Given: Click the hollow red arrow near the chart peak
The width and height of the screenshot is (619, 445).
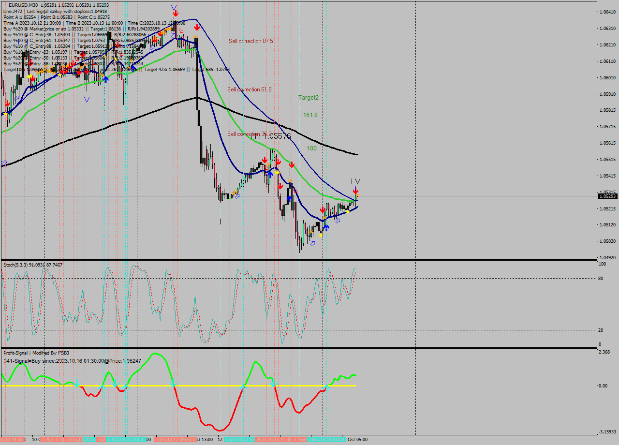Looking at the screenshot, I should [x=181, y=30].
